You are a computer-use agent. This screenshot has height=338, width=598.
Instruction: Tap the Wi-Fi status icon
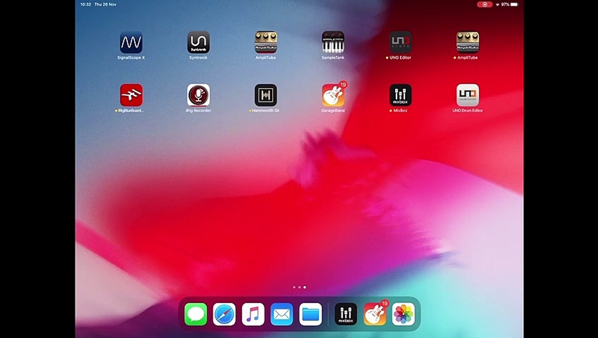pyautogui.click(x=497, y=4)
